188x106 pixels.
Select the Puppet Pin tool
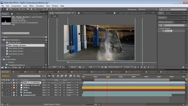click(57, 9)
